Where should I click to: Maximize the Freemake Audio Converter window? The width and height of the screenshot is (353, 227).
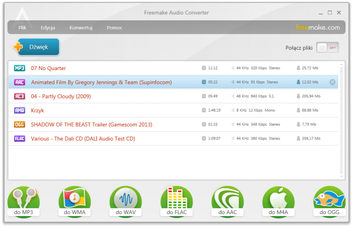click(x=330, y=12)
